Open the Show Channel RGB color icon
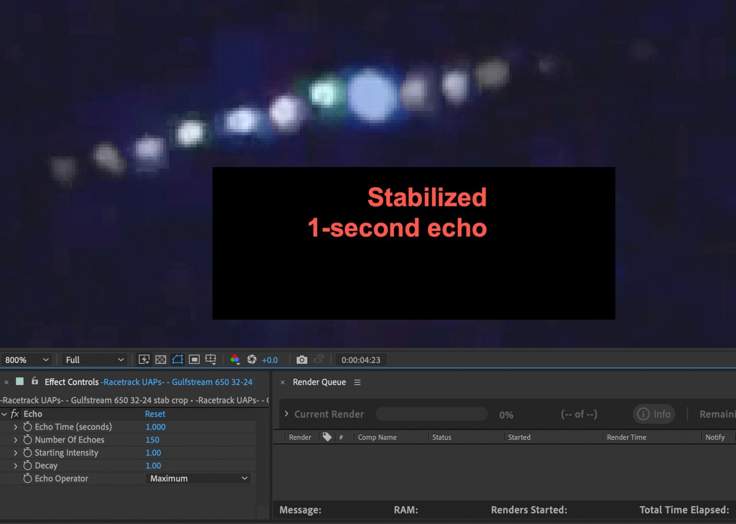This screenshot has height=524, width=736. (x=235, y=360)
